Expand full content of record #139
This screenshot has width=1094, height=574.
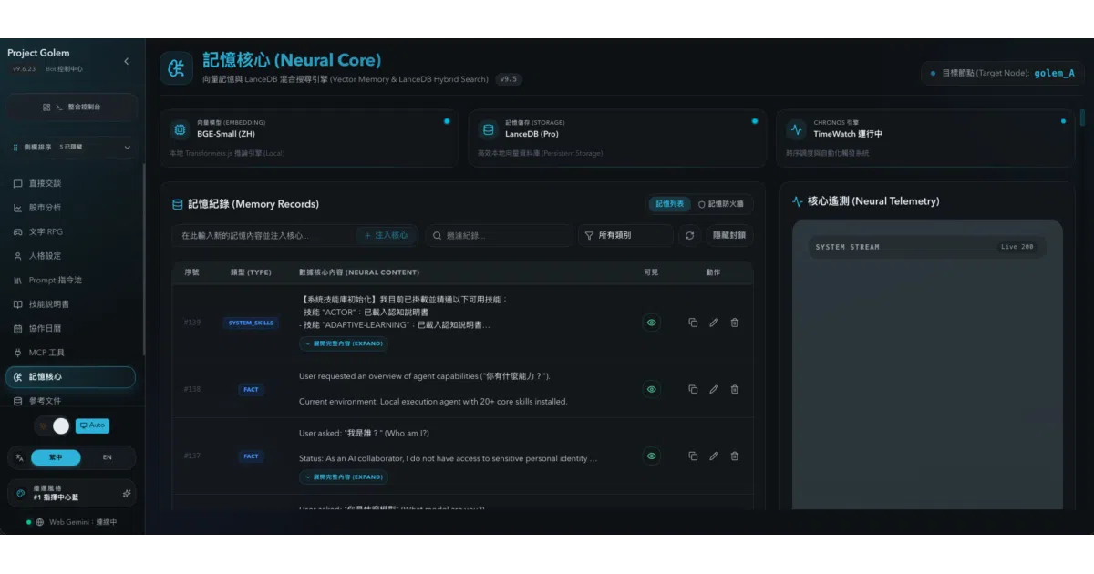click(344, 344)
